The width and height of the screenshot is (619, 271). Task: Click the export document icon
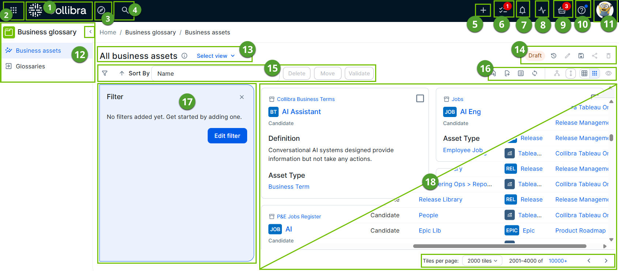tap(507, 73)
